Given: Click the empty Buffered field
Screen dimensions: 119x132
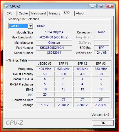Looking at the screenshot, I should (x=102, y=42).
